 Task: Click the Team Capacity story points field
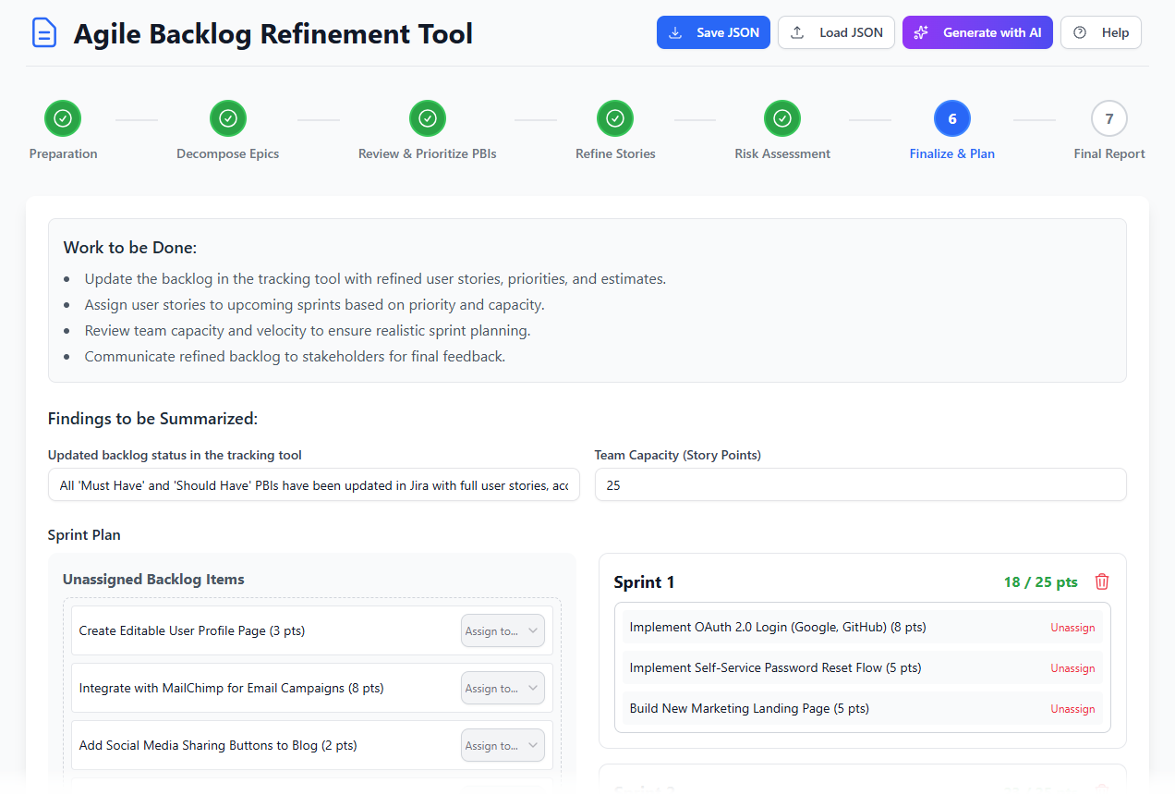pyautogui.click(x=860, y=484)
